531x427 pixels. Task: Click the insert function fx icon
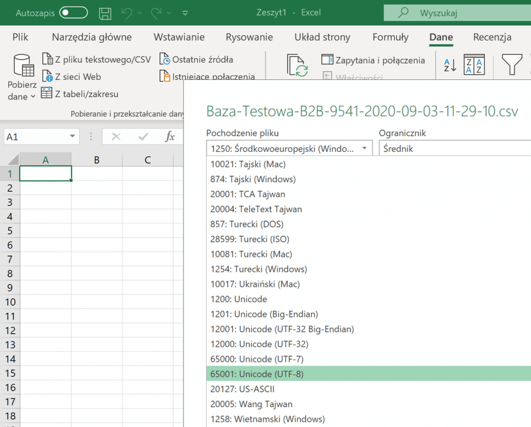(170, 137)
